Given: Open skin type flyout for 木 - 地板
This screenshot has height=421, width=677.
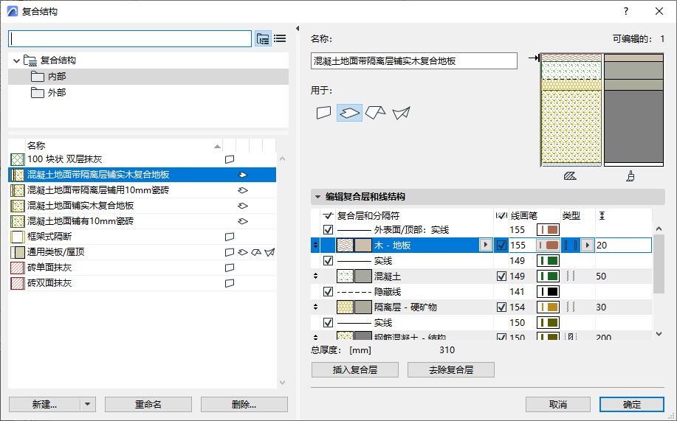Looking at the screenshot, I should (587, 246).
